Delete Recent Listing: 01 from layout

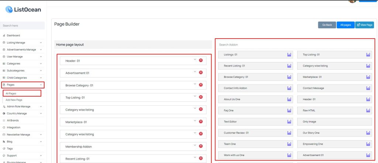click(x=200, y=158)
